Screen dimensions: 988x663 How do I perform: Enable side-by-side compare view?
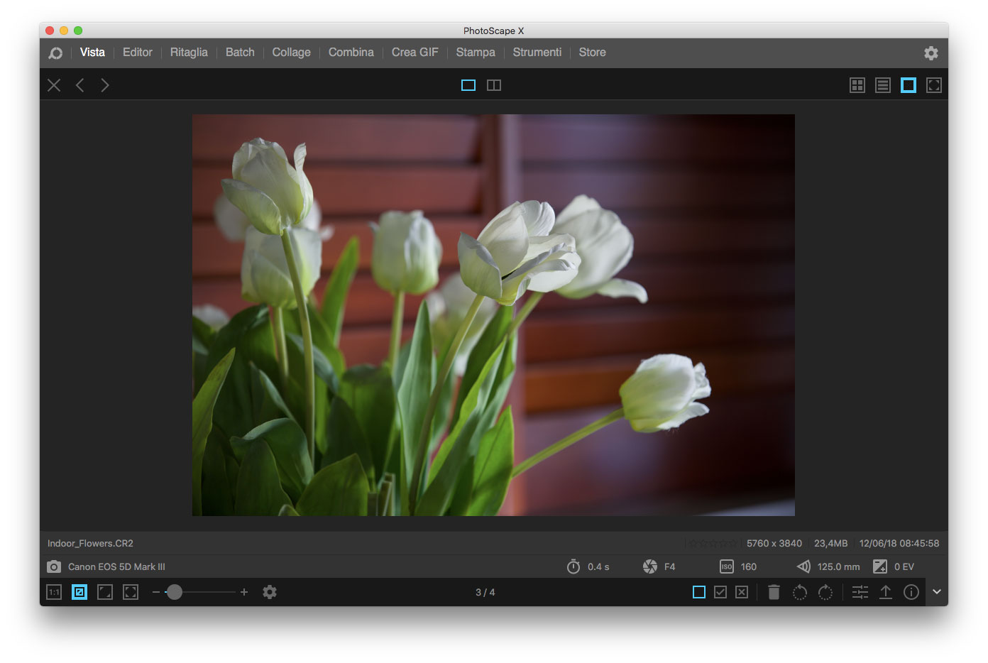click(x=494, y=85)
